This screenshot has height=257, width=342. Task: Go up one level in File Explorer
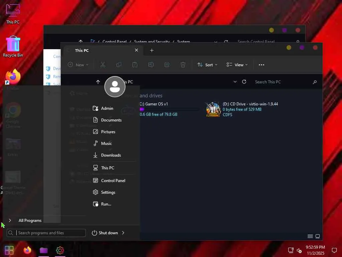point(98,82)
